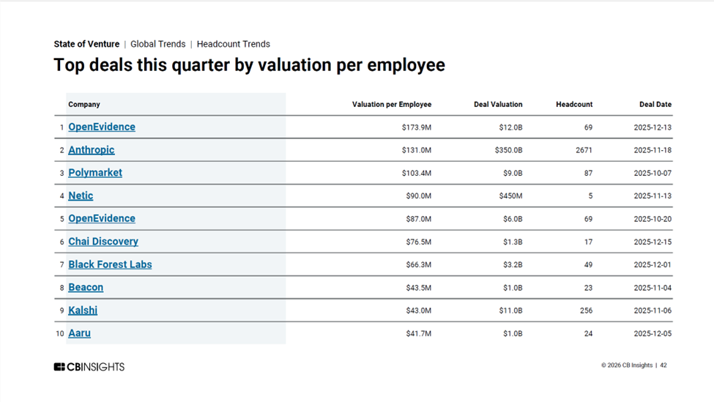Open the Beacon company link
The width and height of the screenshot is (714, 402).
click(86, 287)
